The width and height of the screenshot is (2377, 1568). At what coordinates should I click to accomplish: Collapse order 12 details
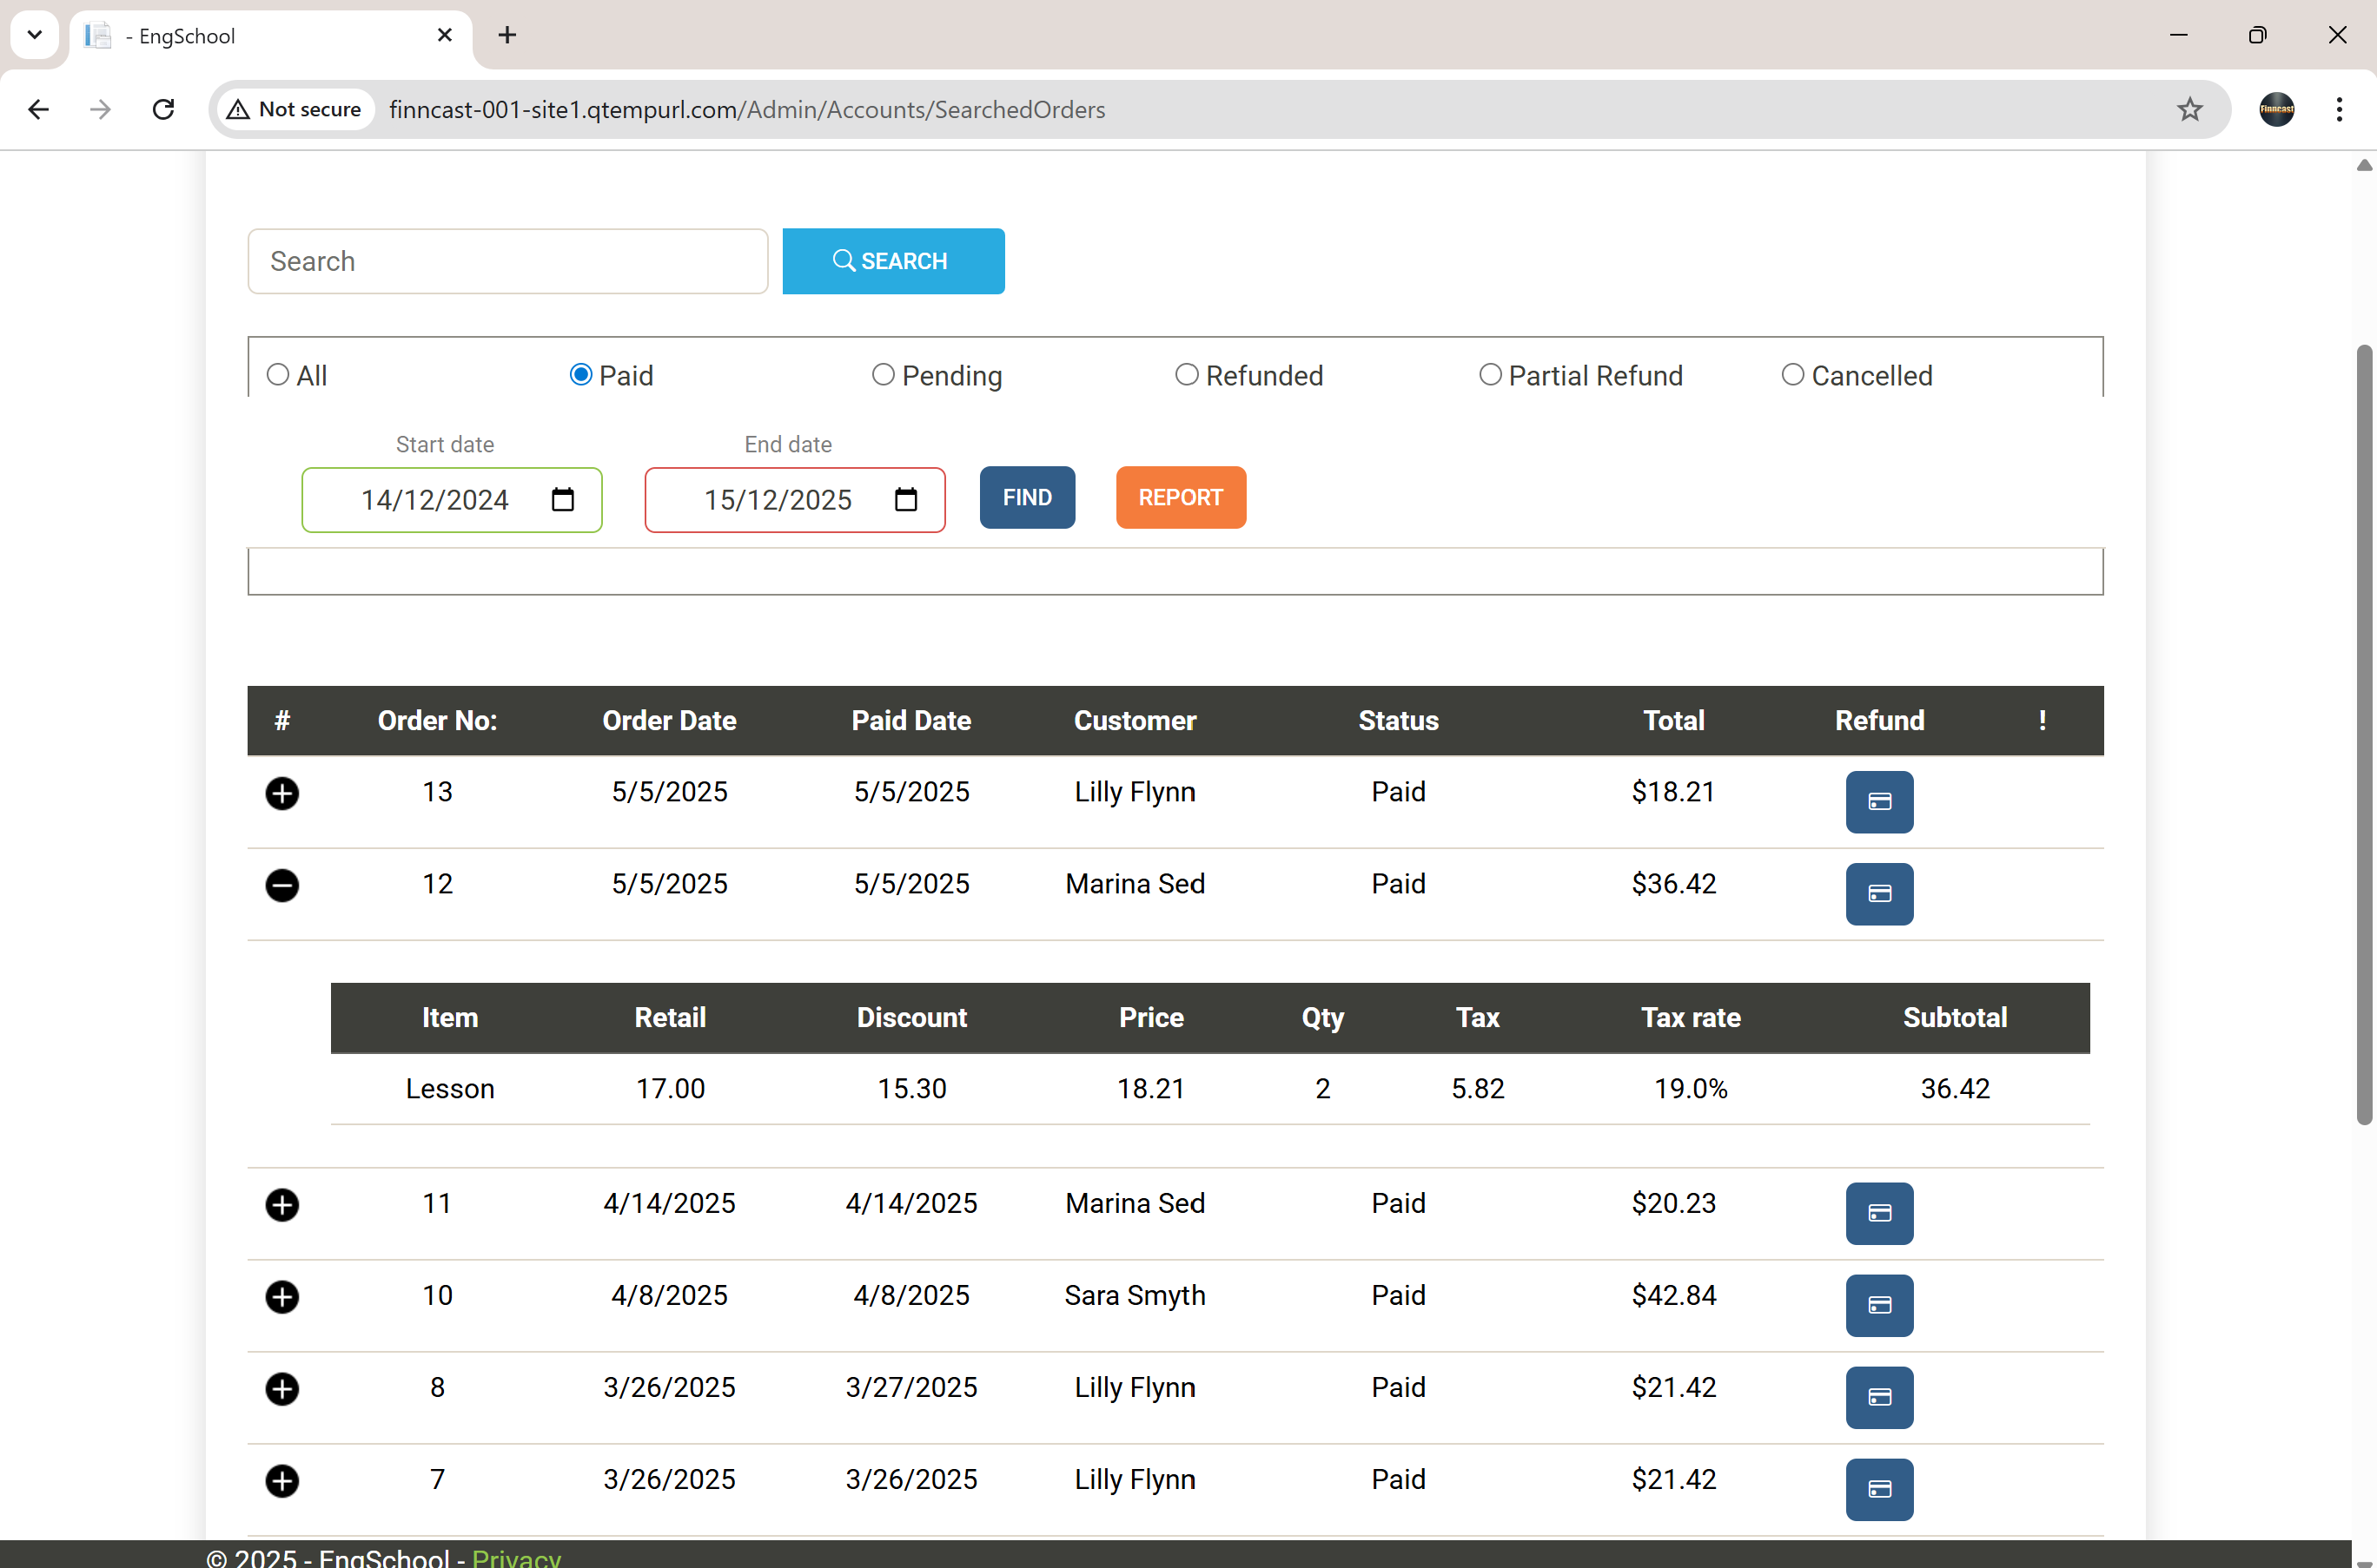click(x=282, y=885)
